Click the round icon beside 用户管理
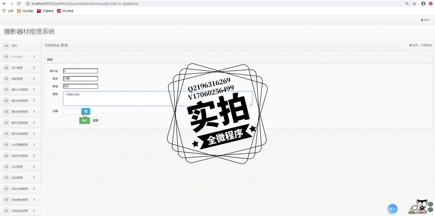Screen dimensions: 435x216 6,68
